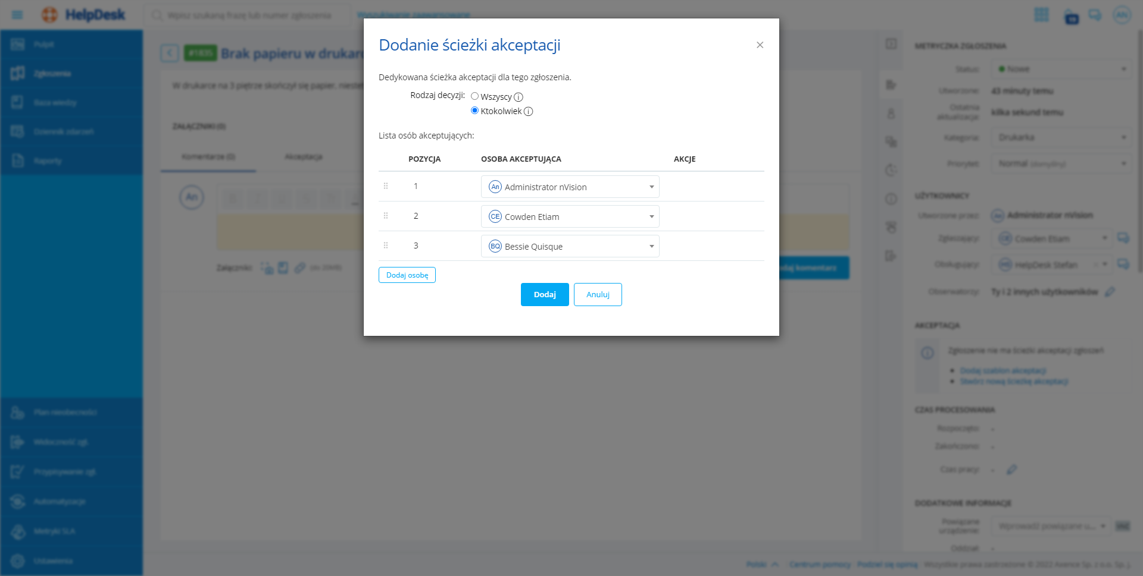Confirm with the Dodaj button
The height and width of the screenshot is (576, 1143).
coord(544,295)
